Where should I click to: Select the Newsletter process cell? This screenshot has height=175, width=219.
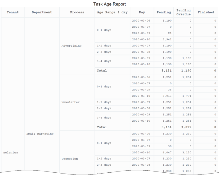pyautogui.click(x=71, y=102)
